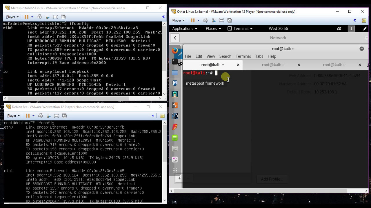Open the terminal File menu
Screen dimensions: 371x208
point(188,56)
